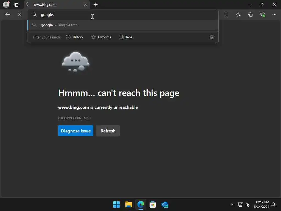Screen dimensions: 281x211
Task: Open Collections
Action: point(250,15)
